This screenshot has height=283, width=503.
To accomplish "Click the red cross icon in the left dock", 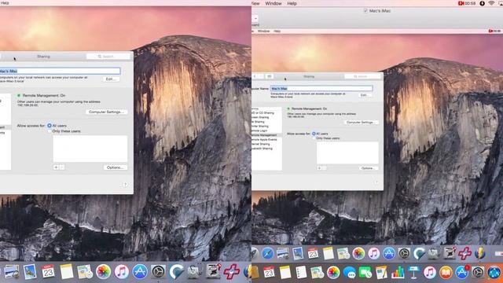I will [232, 271].
